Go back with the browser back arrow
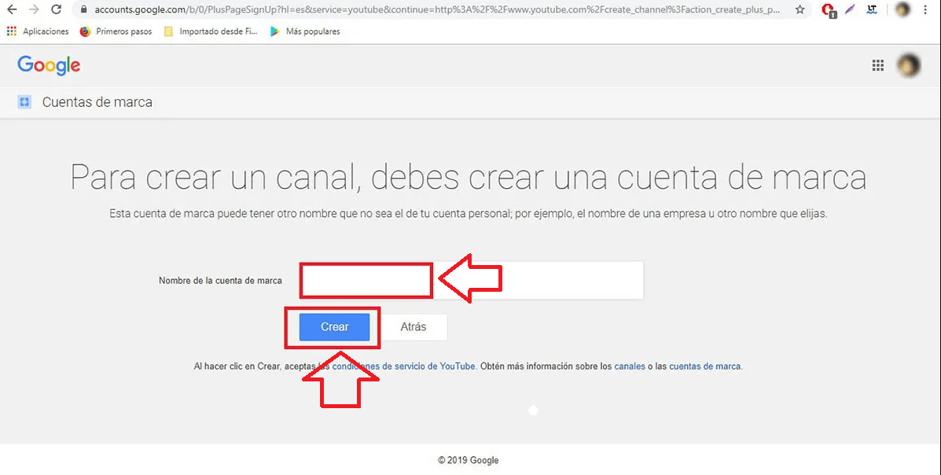The width and height of the screenshot is (941, 475). point(12,9)
